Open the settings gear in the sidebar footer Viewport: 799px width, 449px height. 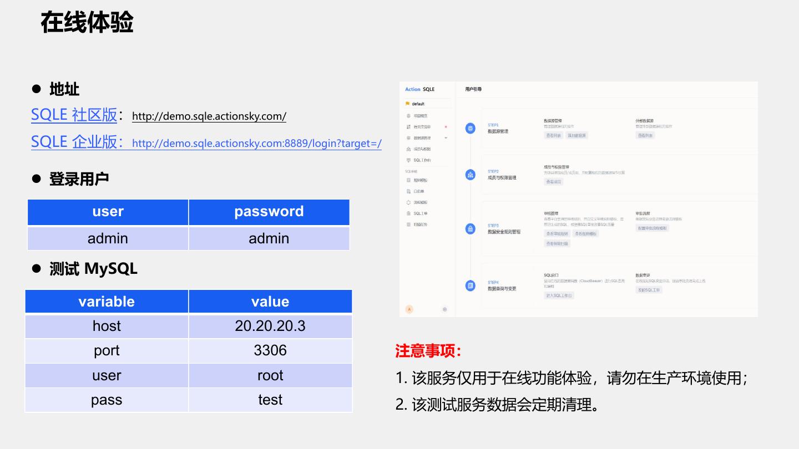tap(444, 309)
